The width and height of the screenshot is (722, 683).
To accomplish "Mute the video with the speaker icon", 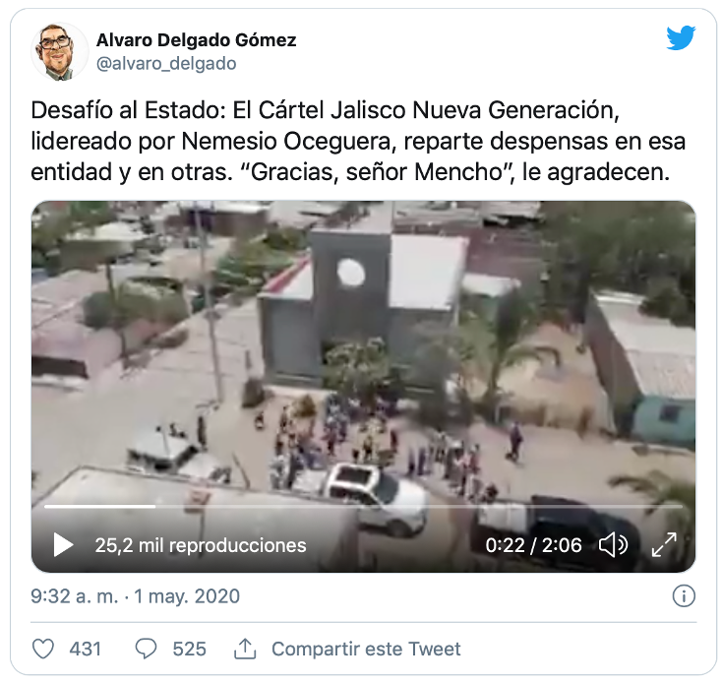I will tap(613, 545).
